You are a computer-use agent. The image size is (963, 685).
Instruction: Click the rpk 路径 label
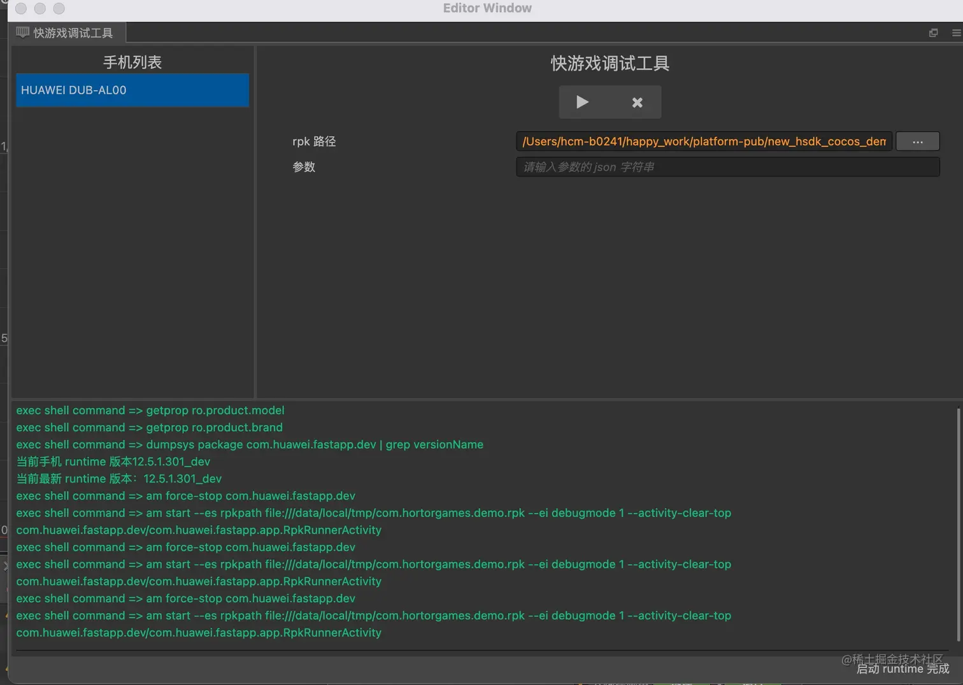[314, 141]
